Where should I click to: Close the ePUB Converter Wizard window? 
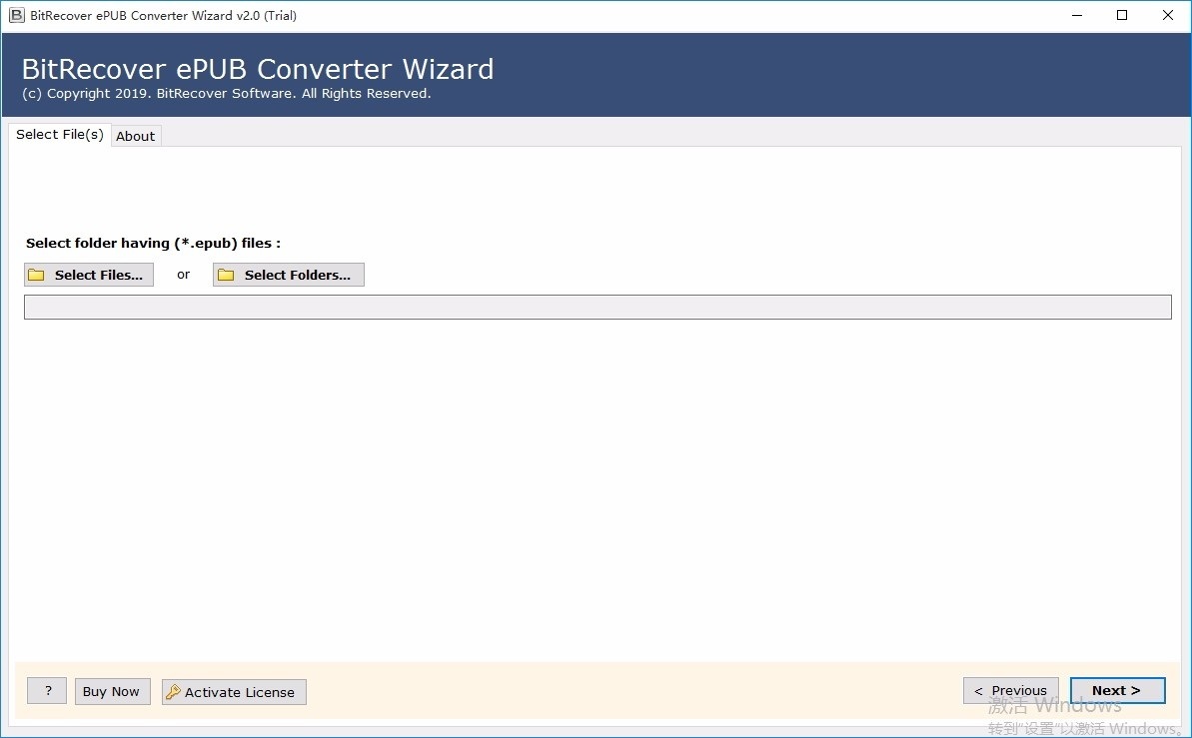(1168, 15)
